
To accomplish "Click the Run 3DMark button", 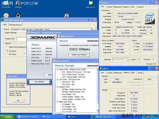I will point(39,82).
